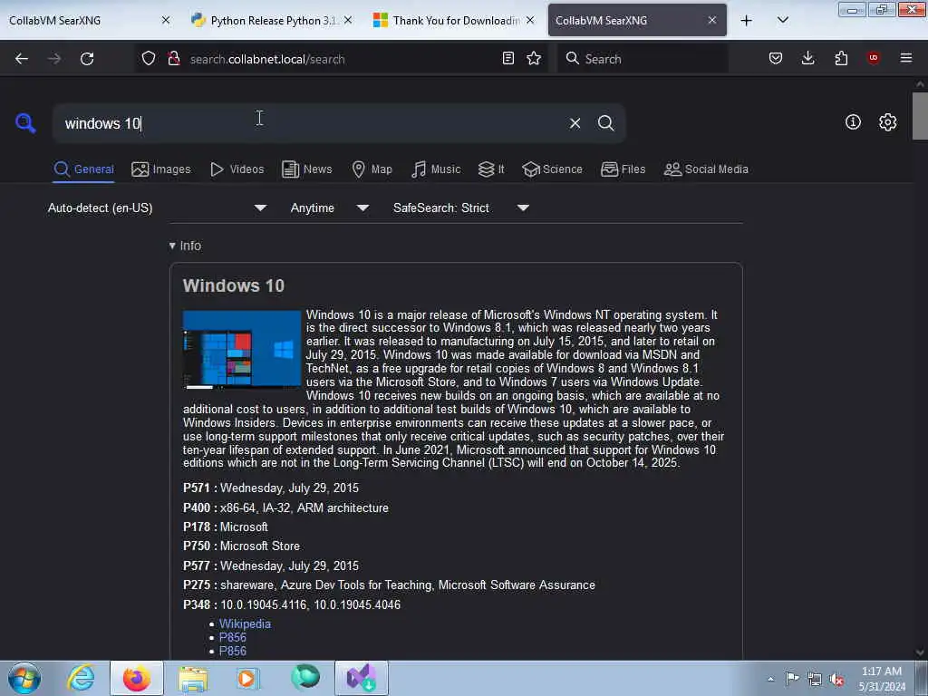Close the active CollabVM SearXNG tab
The width and height of the screenshot is (928, 696).
pos(712,21)
